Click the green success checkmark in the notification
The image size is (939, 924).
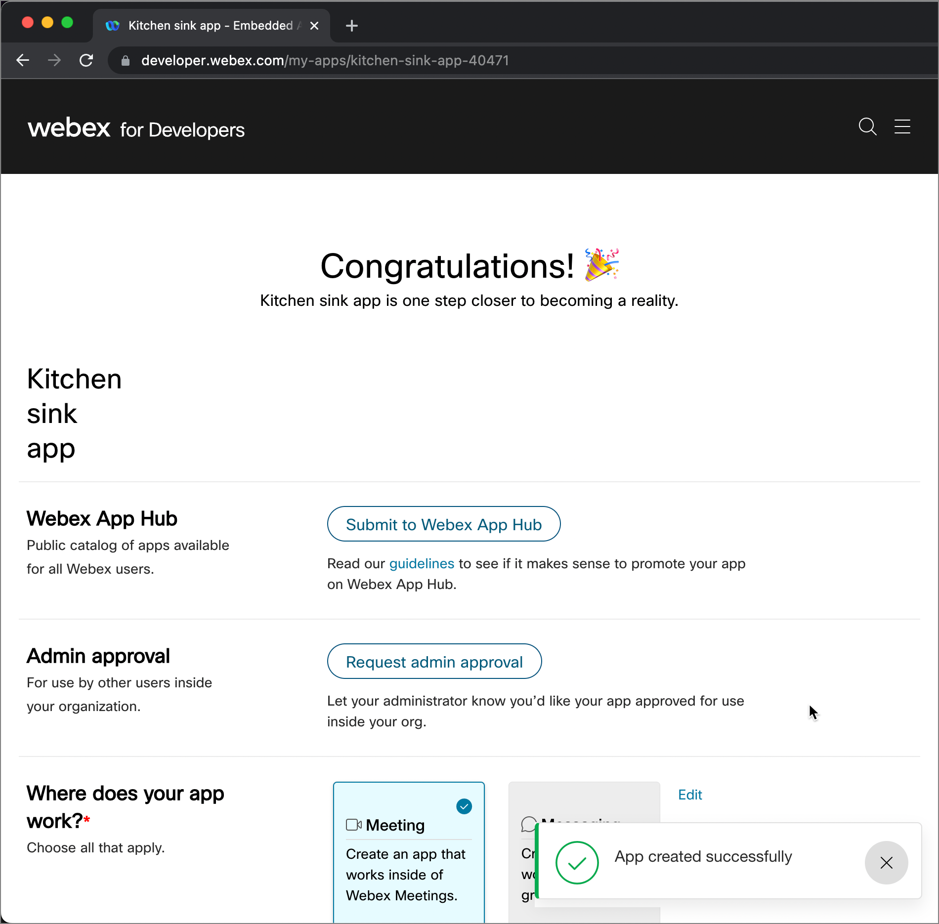click(x=577, y=863)
